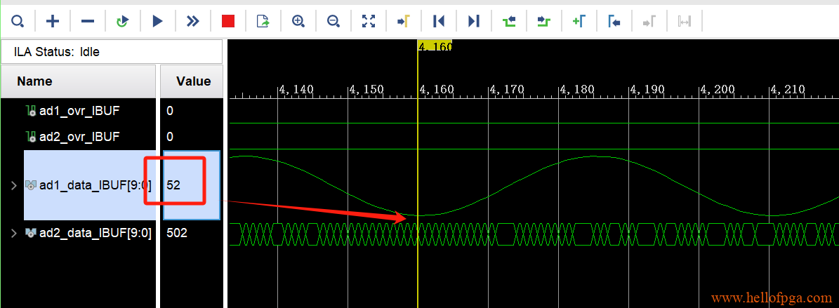Viewport: 839px width, 308px height.
Task: Select the ad1_ovr_IBUF signal row
Action: (79, 111)
